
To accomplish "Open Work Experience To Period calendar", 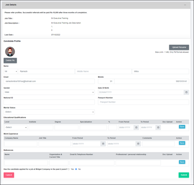I will pos(138,144).
